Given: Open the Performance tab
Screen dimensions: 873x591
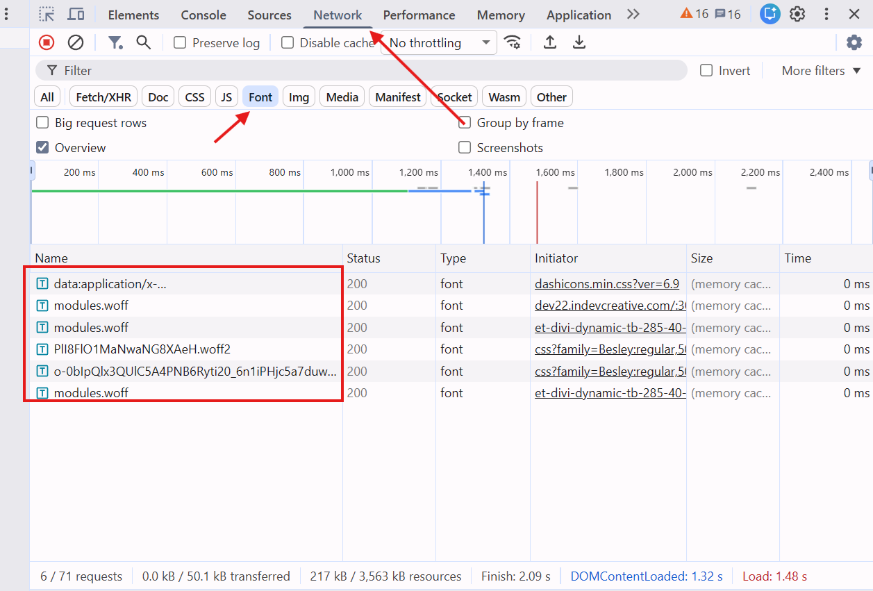Looking at the screenshot, I should pyautogui.click(x=419, y=15).
